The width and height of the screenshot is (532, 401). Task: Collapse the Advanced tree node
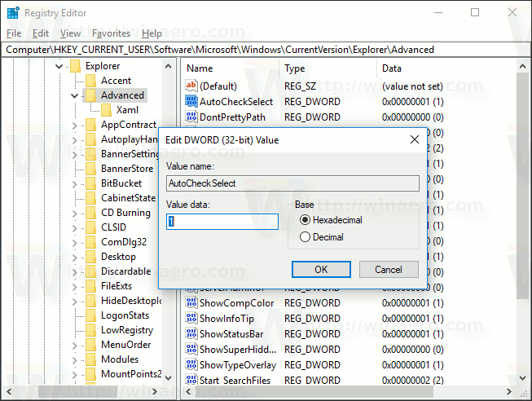pos(74,95)
